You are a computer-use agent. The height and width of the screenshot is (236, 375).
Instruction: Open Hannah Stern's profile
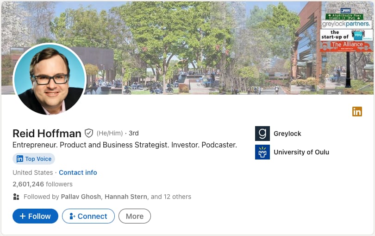point(126,197)
